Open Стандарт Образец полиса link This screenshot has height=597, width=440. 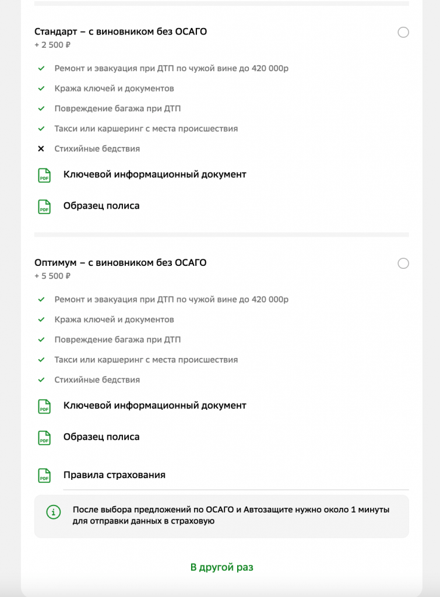(101, 206)
